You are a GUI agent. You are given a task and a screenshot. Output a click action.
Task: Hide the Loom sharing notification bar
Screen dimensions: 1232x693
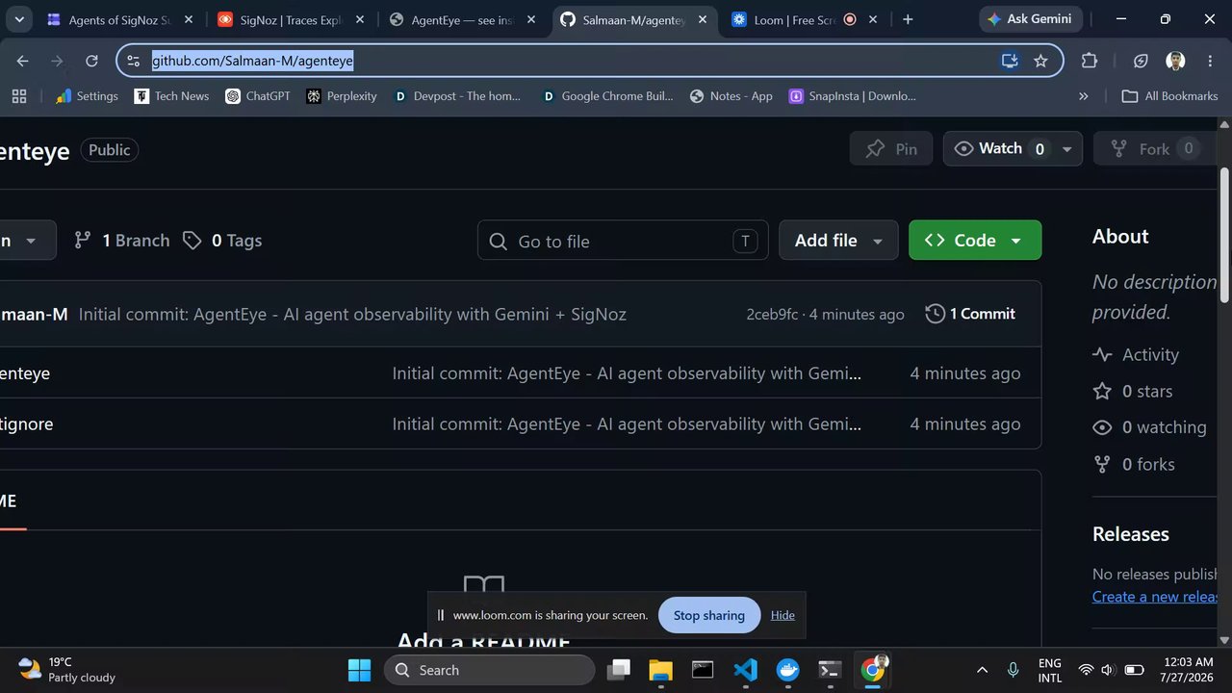783,615
